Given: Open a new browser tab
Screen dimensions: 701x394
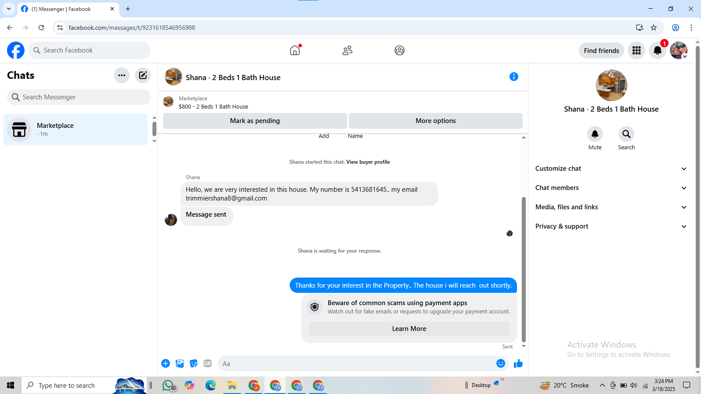Looking at the screenshot, I should tap(128, 9).
